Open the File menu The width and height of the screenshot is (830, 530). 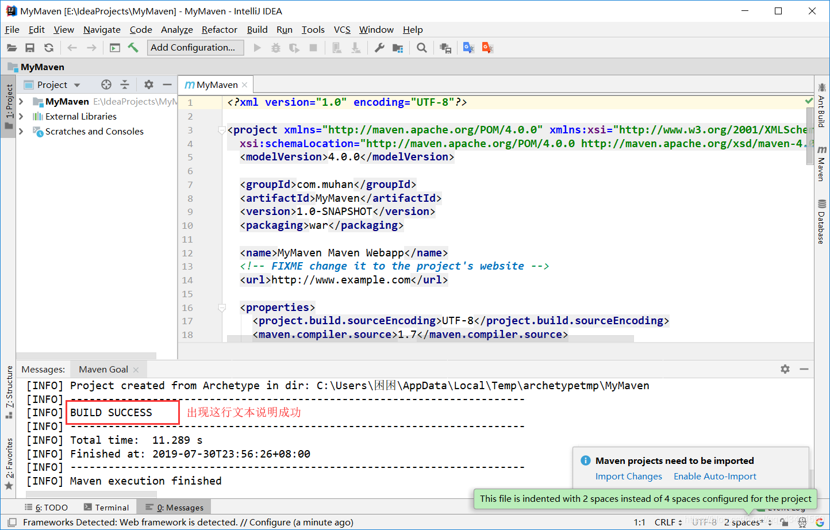12,30
